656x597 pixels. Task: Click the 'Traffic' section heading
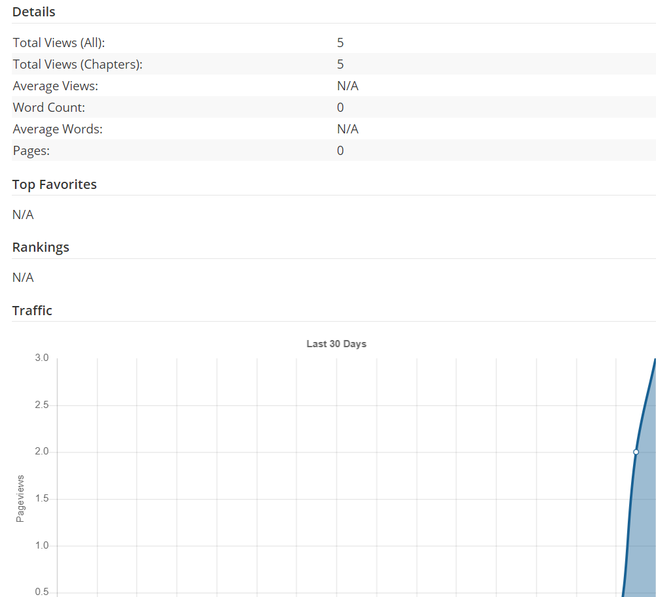(x=32, y=311)
